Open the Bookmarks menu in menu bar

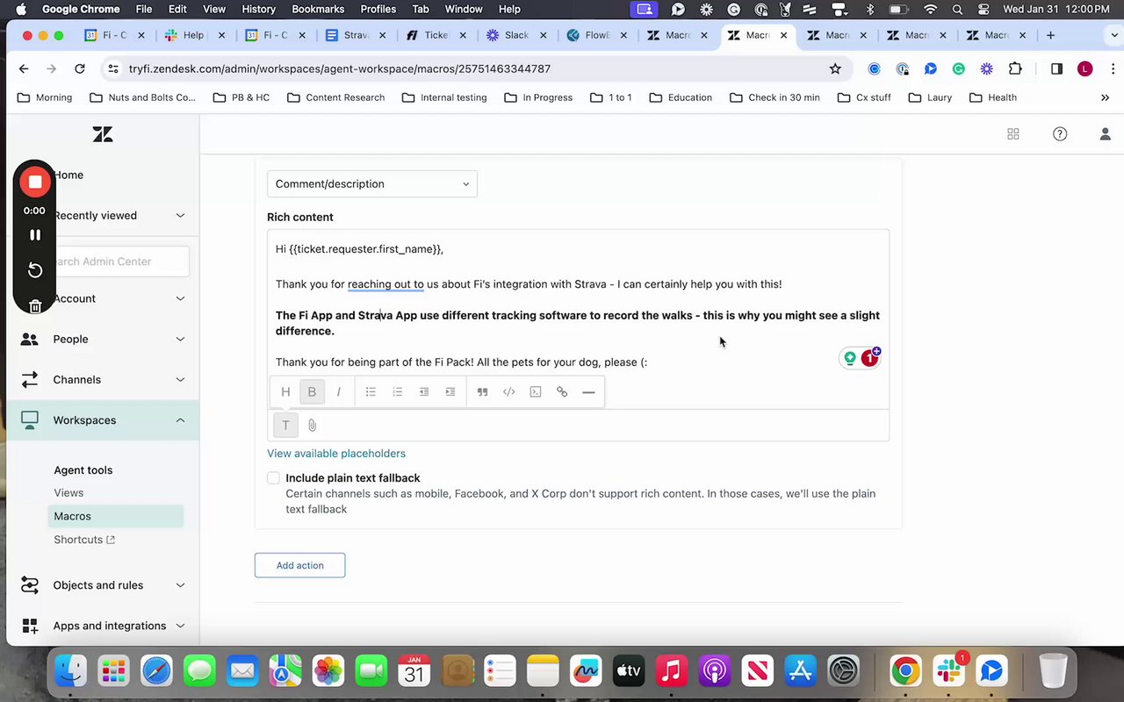318,9
